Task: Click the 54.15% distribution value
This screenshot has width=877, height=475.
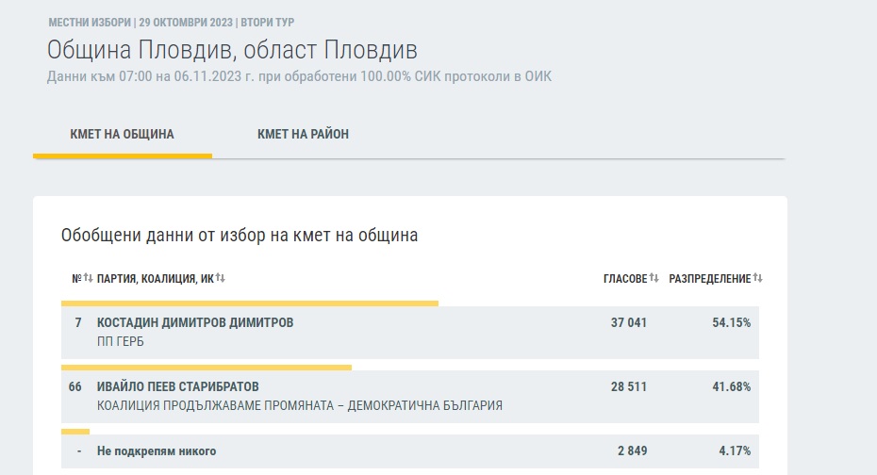Action: (x=731, y=322)
